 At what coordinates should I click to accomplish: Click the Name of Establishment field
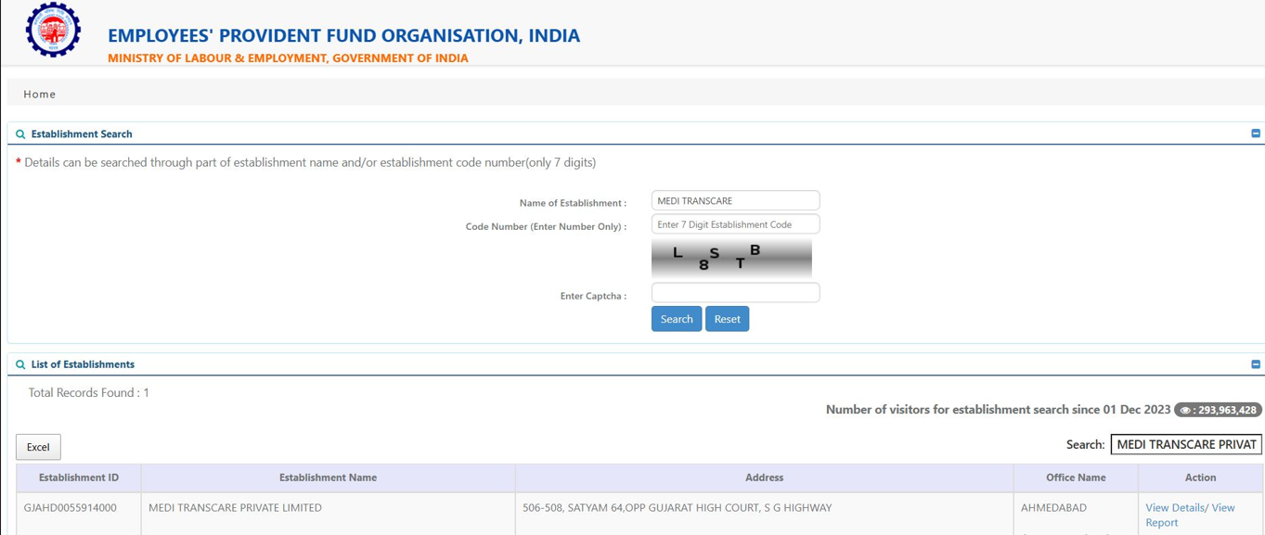coord(735,201)
